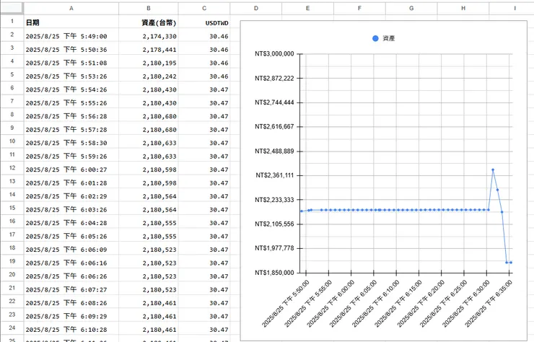Click the blue legend dot beside 資產
Image resolution: width=534 pixels, height=342 pixels.
(375, 38)
